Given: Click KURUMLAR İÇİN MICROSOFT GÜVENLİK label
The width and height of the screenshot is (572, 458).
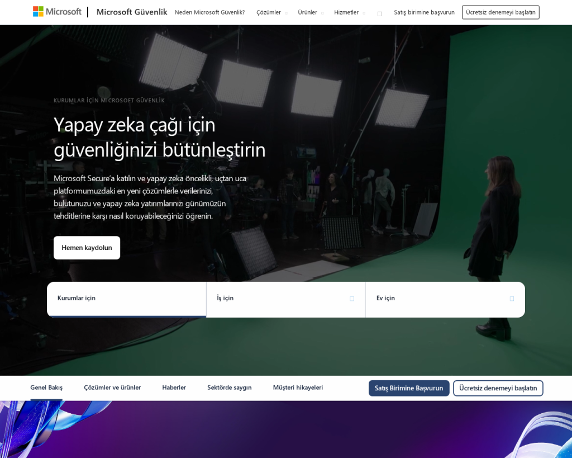Looking at the screenshot, I should (x=109, y=101).
